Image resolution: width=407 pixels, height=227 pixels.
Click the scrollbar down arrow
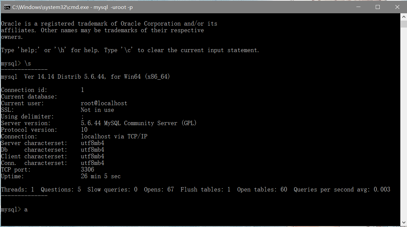pos(403,222)
